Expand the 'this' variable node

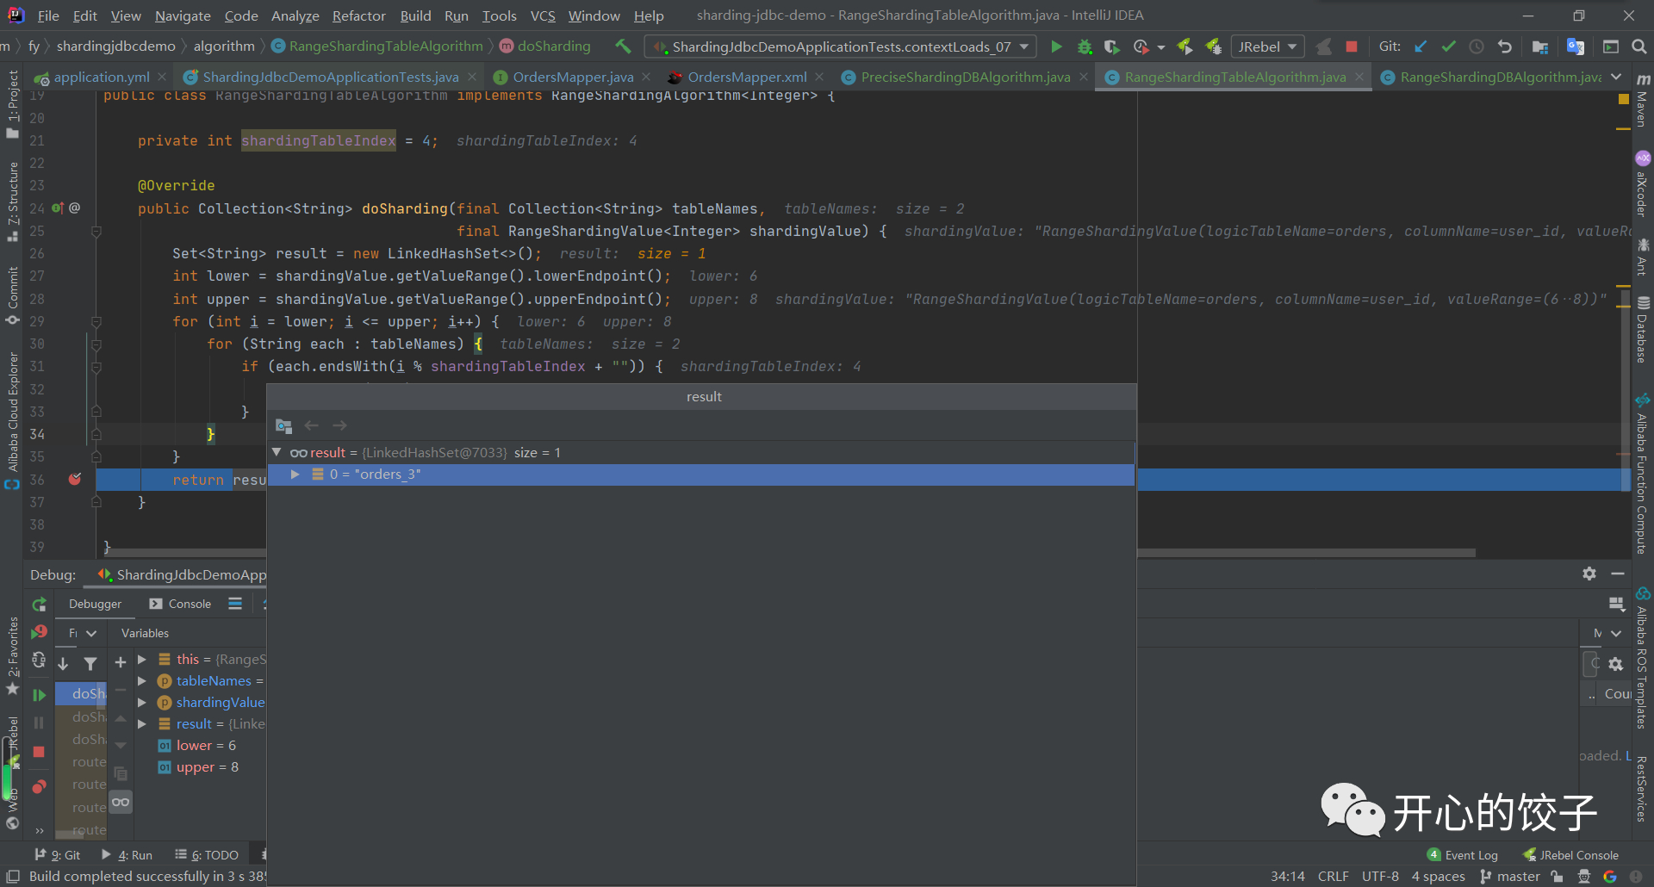142,659
